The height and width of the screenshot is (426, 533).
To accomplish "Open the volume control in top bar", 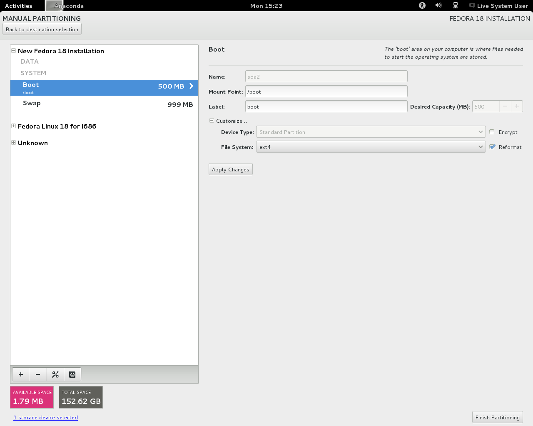I will pos(438,5).
